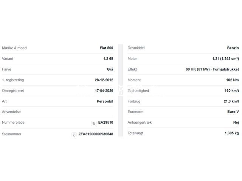The height and width of the screenshot is (181, 242).
Task: Select the VIN ZFA31200000936548
Action: (96, 134)
